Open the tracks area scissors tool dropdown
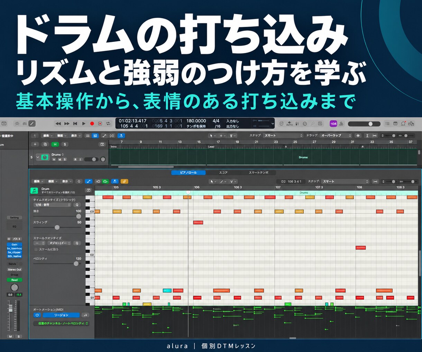422x352 pixels. coord(233,136)
